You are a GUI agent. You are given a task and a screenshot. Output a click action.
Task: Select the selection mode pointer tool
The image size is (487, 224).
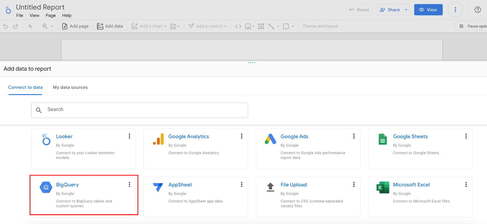tap(30, 26)
